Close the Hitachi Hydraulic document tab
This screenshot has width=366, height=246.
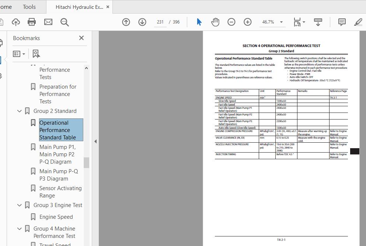pyautogui.click(x=108, y=7)
